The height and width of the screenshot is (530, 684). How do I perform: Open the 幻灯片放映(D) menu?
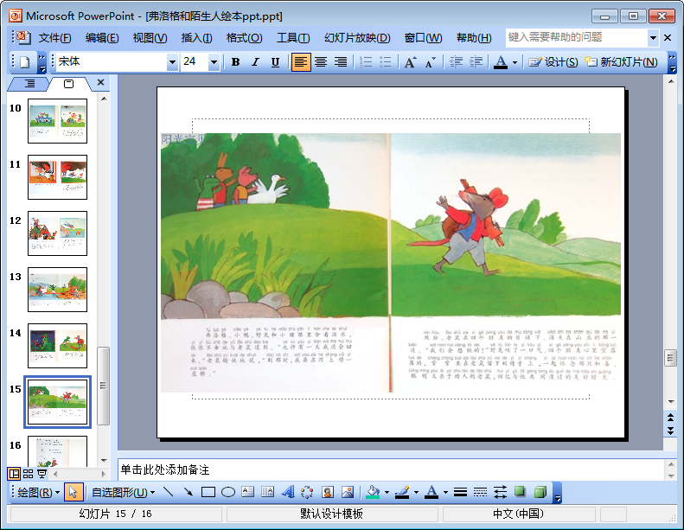(x=357, y=38)
